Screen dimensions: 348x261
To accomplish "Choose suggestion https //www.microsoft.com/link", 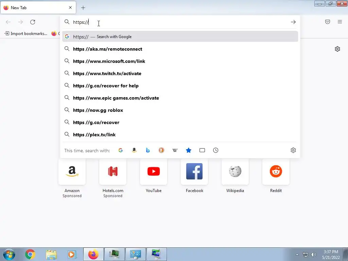I will [180, 61].
